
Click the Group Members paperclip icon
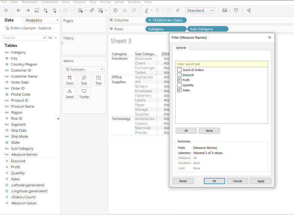coord(157,10)
